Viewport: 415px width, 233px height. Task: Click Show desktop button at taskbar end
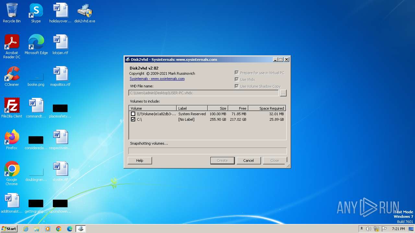pyautogui.click(x=412, y=229)
